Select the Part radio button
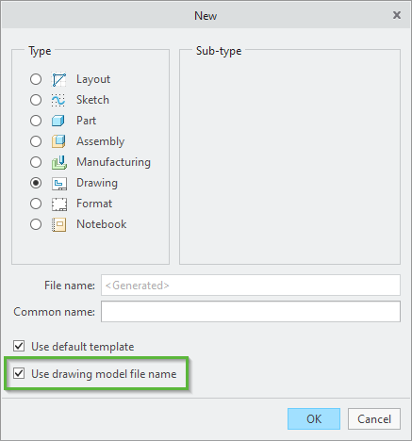 click(36, 121)
